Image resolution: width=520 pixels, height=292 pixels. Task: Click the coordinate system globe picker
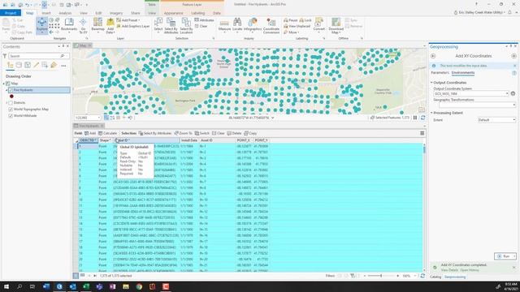[x=513, y=94]
